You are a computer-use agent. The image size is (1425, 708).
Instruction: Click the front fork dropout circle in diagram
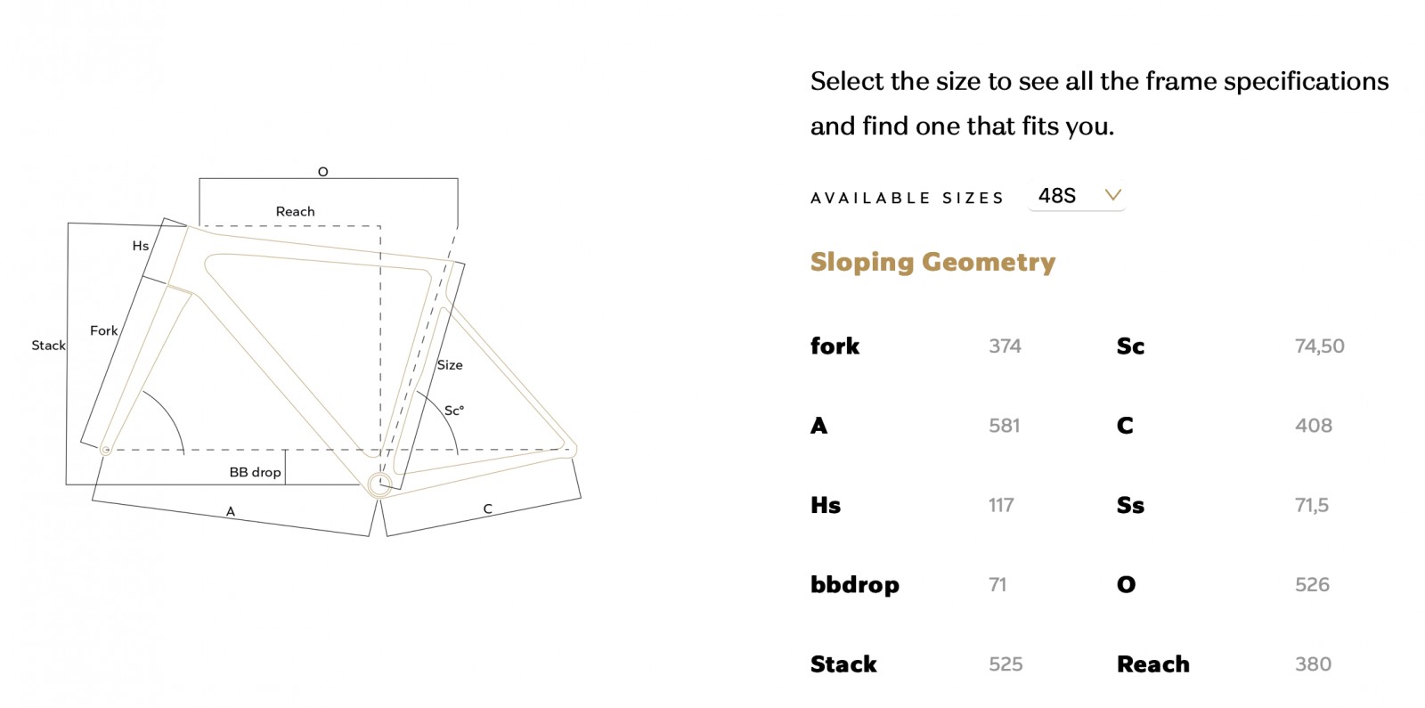106,450
